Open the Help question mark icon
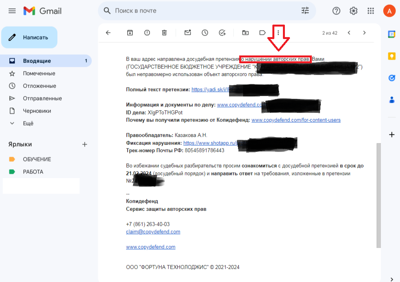 click(x=336, y=11)
